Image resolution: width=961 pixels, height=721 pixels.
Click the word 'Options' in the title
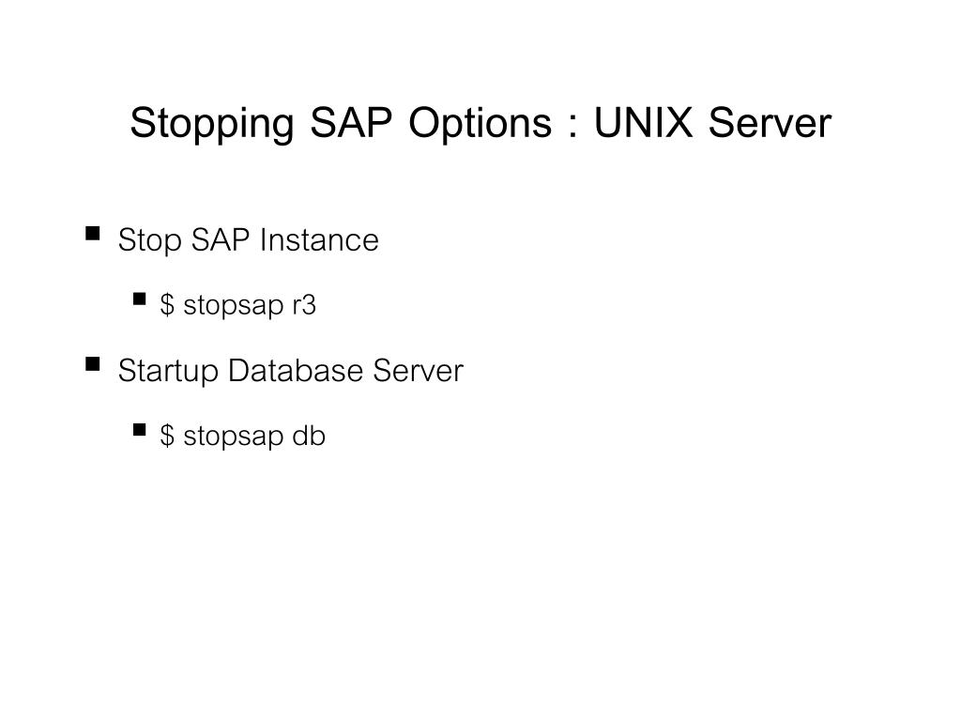click(480, 123)
